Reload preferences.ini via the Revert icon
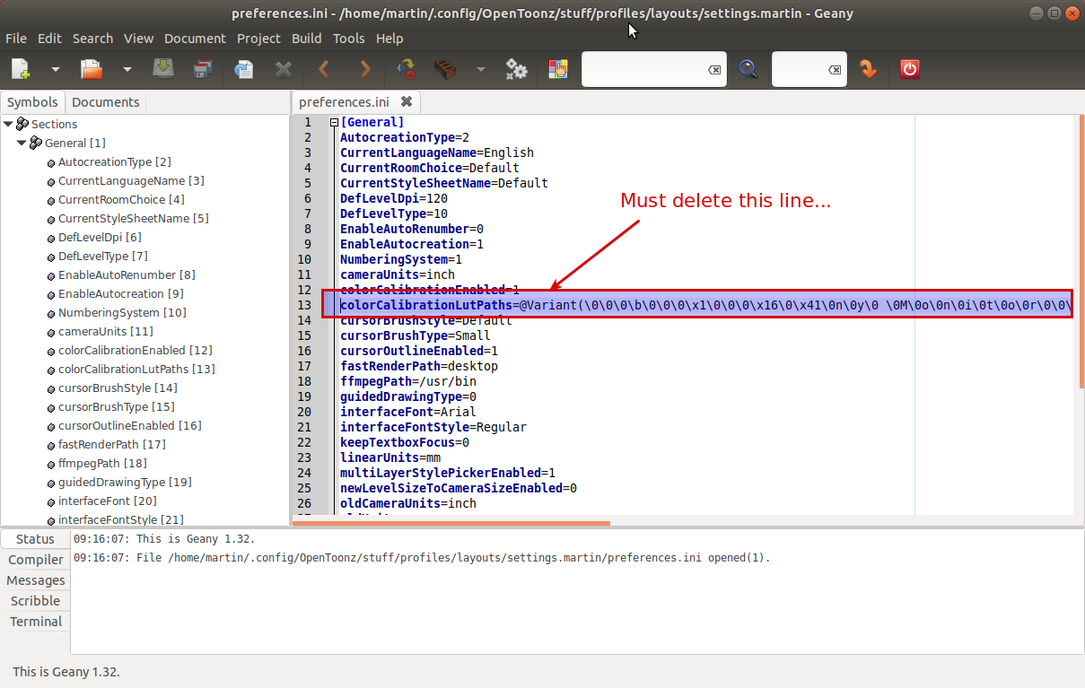This screenshot has width=1085, height=688. 243,69
